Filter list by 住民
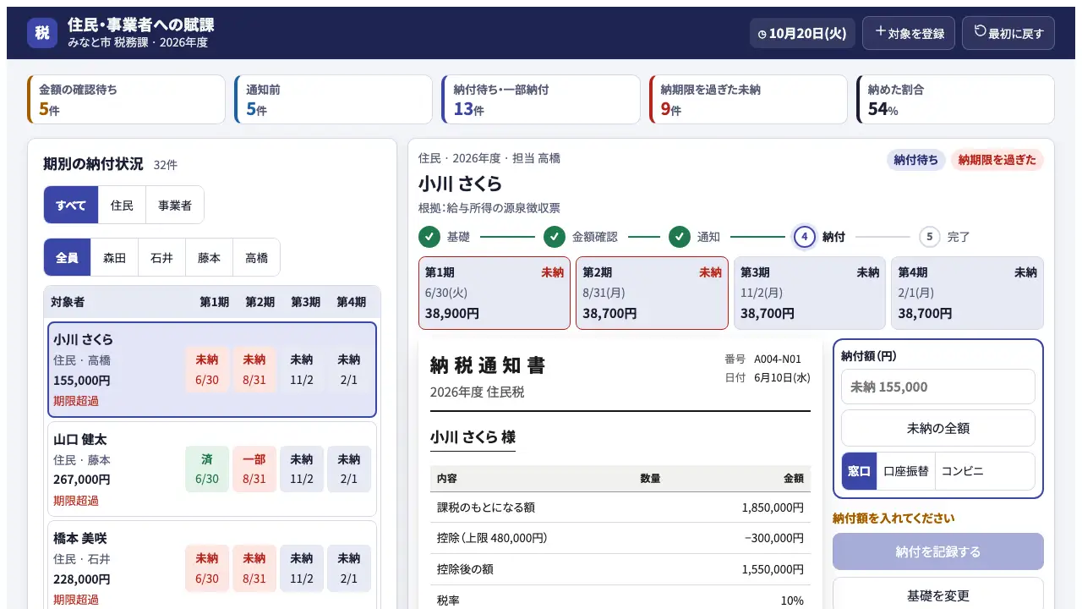Viewport: 1082px width, 609px height. tap(123, 205)
